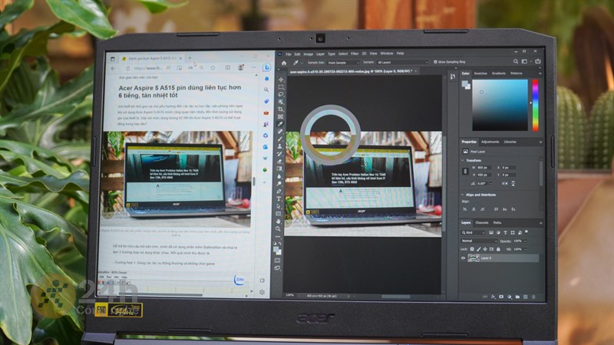
Task: Toggle lock position
Action: [485, 248]
